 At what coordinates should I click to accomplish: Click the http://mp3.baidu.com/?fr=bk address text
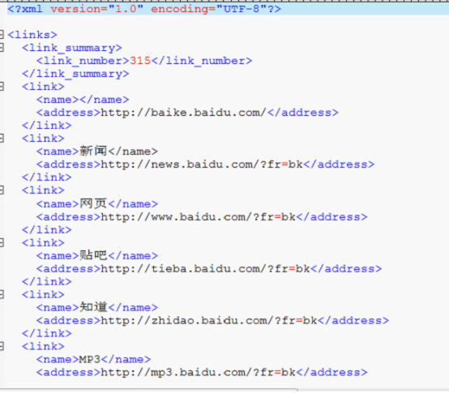(198, 373)
